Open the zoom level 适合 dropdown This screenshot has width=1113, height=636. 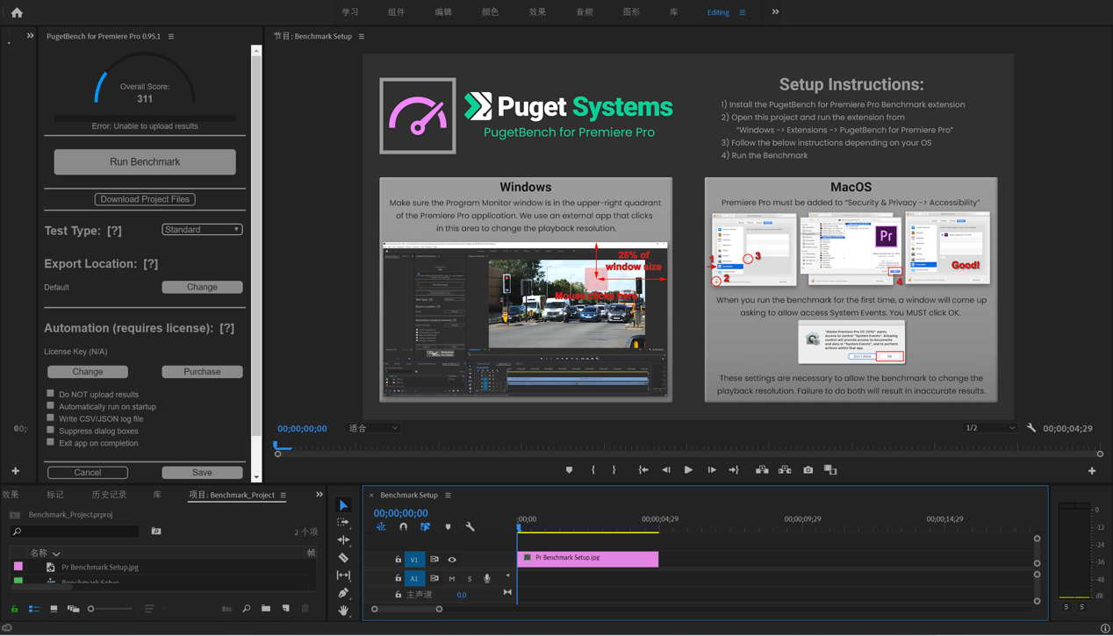click(x=373, y=428)
